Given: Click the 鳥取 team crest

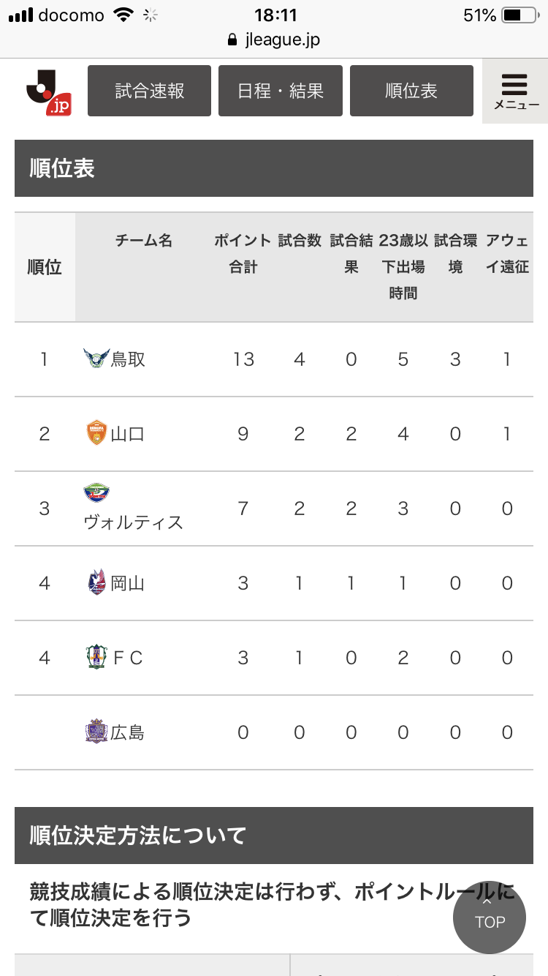Looking at the screenshot, I should (96, 359).
